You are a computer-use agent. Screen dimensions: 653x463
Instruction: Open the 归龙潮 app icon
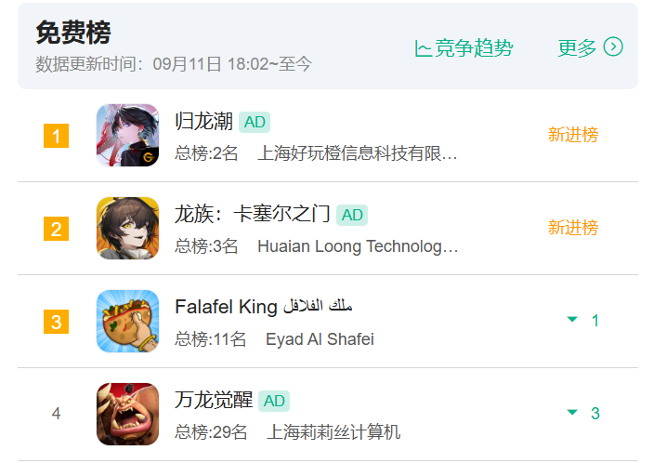(127, 136)
